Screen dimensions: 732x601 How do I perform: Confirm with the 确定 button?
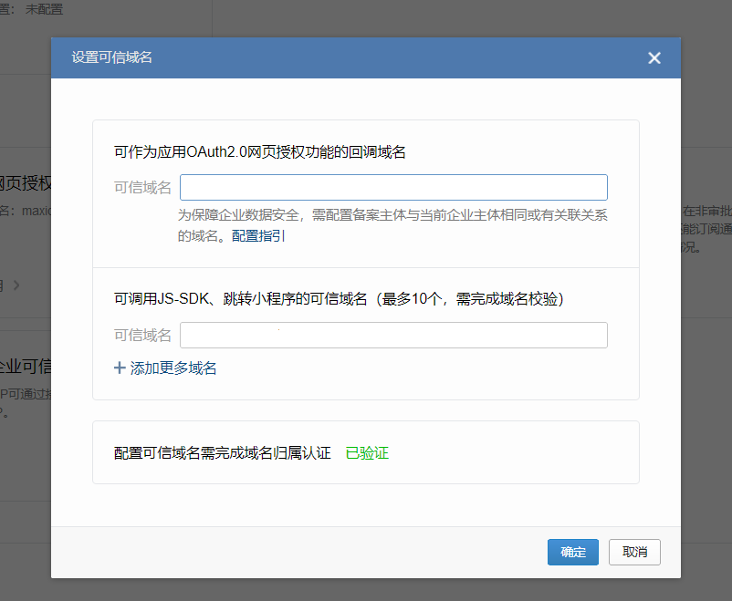pos(573,552)
